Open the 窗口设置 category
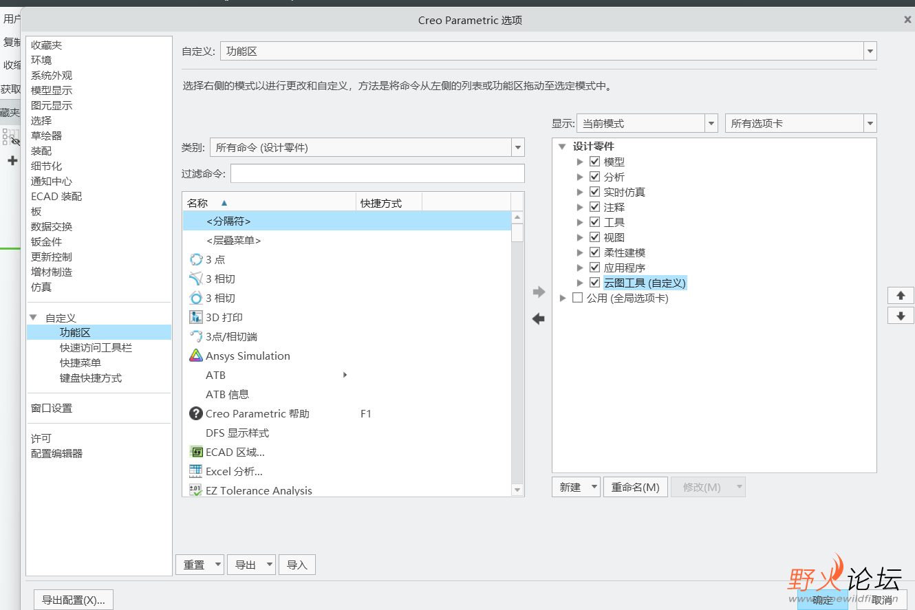The image size is (915, 610). 52,408
